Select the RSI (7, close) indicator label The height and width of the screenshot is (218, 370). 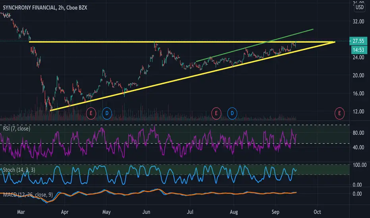[x=17, y=129]
